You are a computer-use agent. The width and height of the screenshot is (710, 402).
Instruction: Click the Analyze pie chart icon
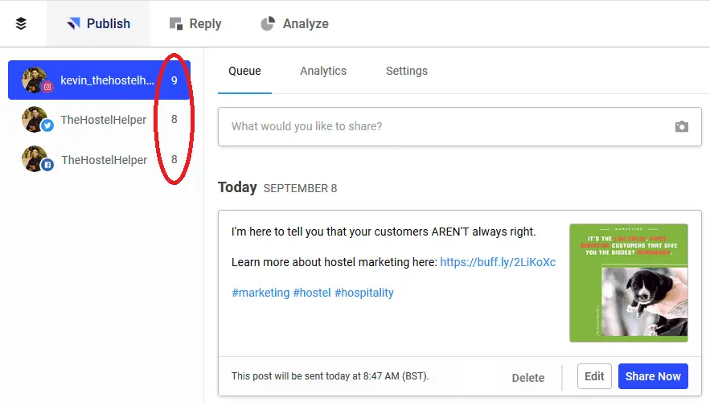tap(268, 23)
